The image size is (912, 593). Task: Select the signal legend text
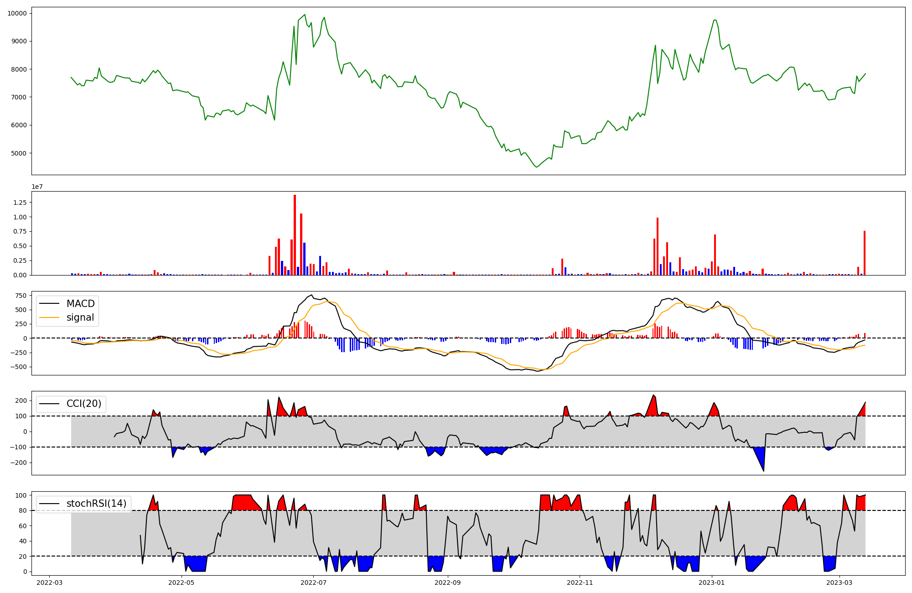(x=80, y=317)
